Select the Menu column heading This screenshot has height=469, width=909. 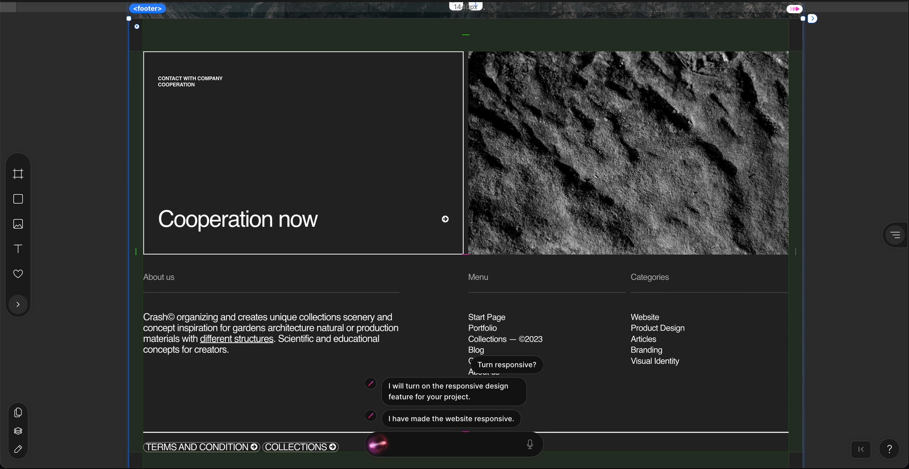478,277
